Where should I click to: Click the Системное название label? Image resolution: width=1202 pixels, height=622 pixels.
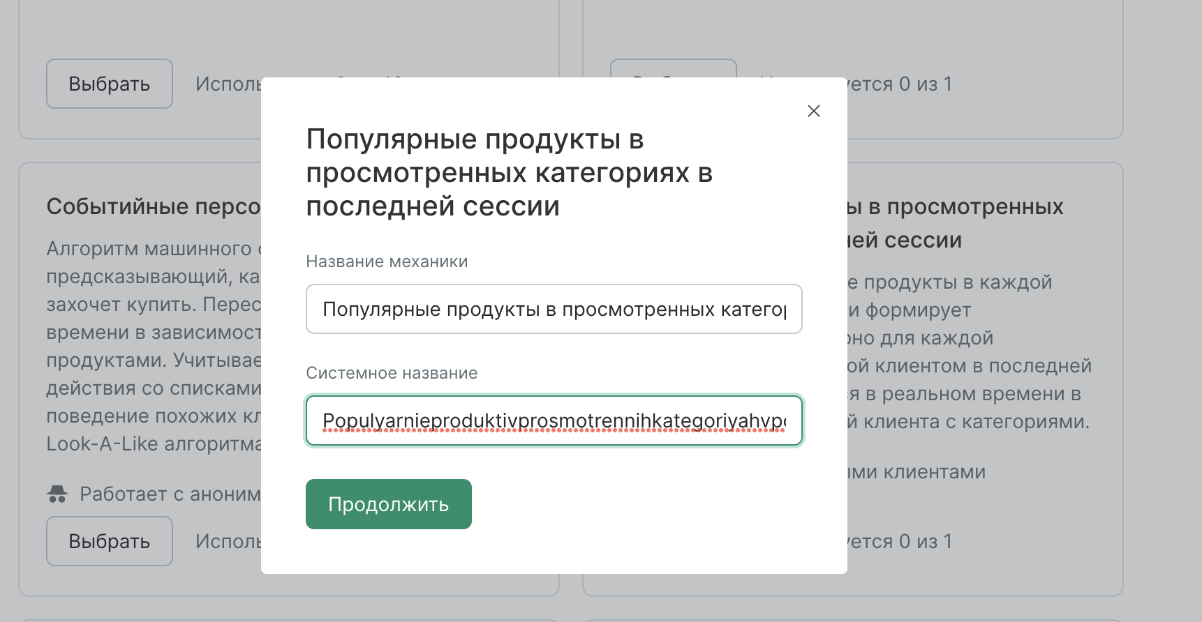(392, 373)
